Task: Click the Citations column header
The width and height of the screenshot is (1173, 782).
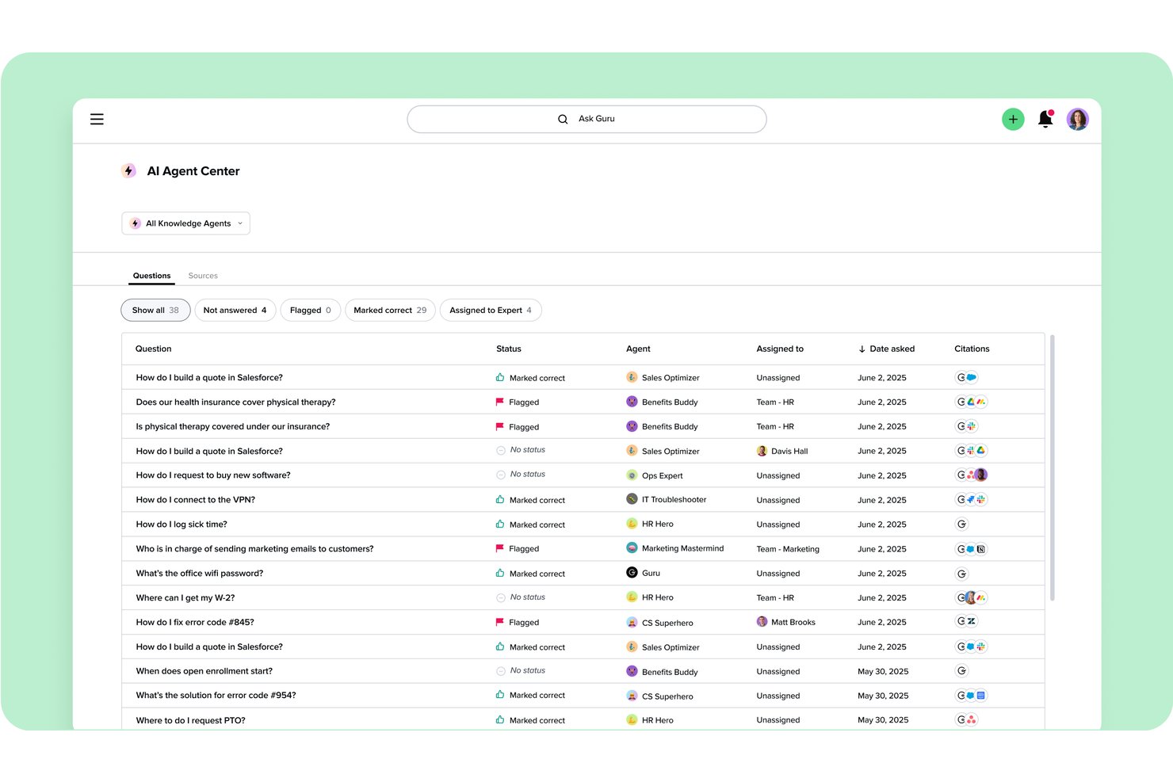Action: tap(972, 349)
